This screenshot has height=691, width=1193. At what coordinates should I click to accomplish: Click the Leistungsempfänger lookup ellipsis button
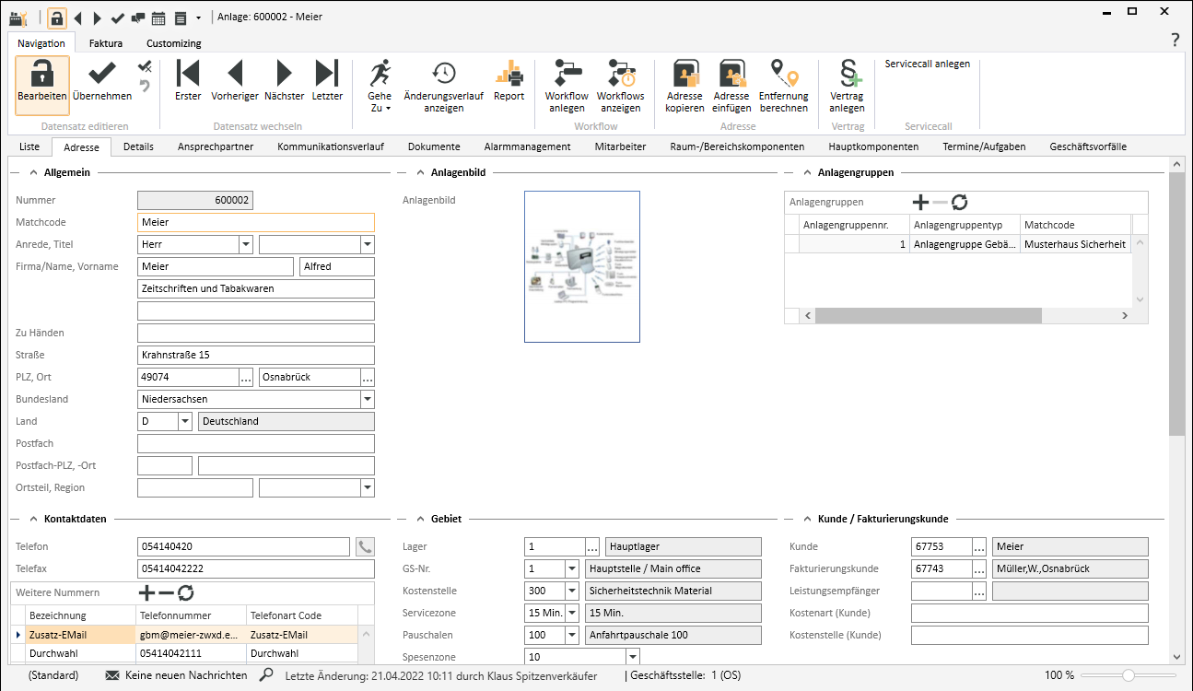[x=979, y=591]
